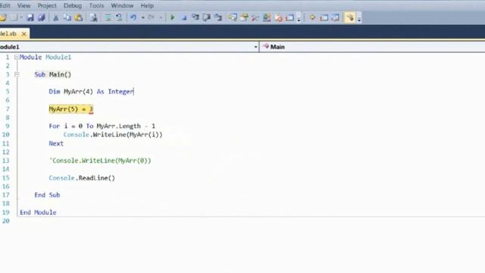Open the Edit menu
The width and height of the screenshot is (485, 273).
point(5,5)
